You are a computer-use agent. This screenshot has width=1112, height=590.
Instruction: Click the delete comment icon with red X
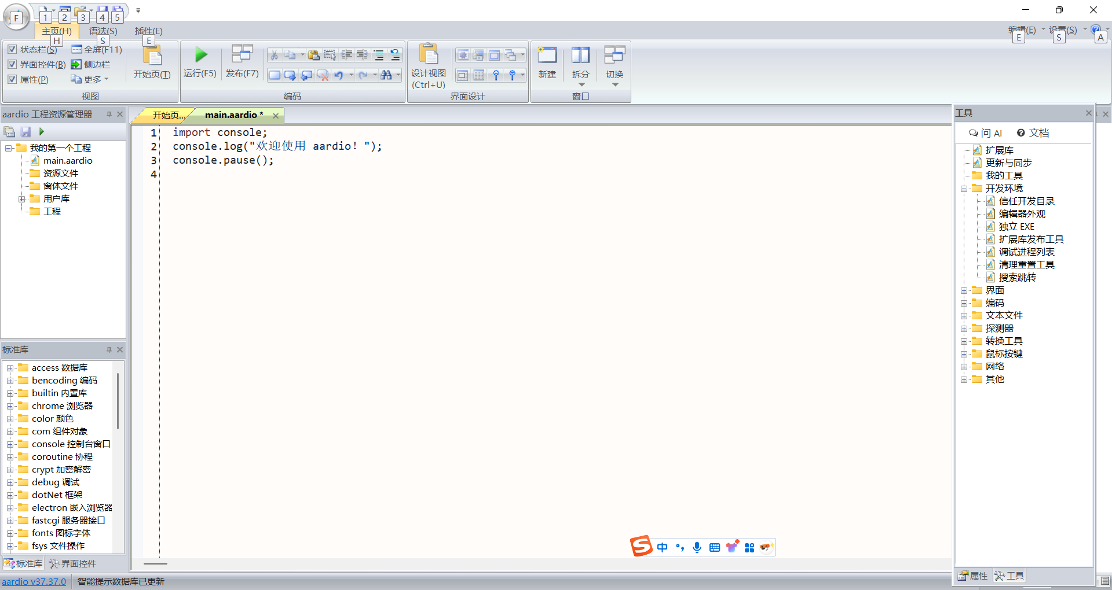click(323, 75)
